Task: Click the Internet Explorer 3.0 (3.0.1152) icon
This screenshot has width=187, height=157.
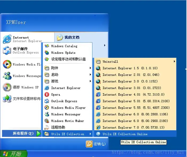Action: coord(98,81)
